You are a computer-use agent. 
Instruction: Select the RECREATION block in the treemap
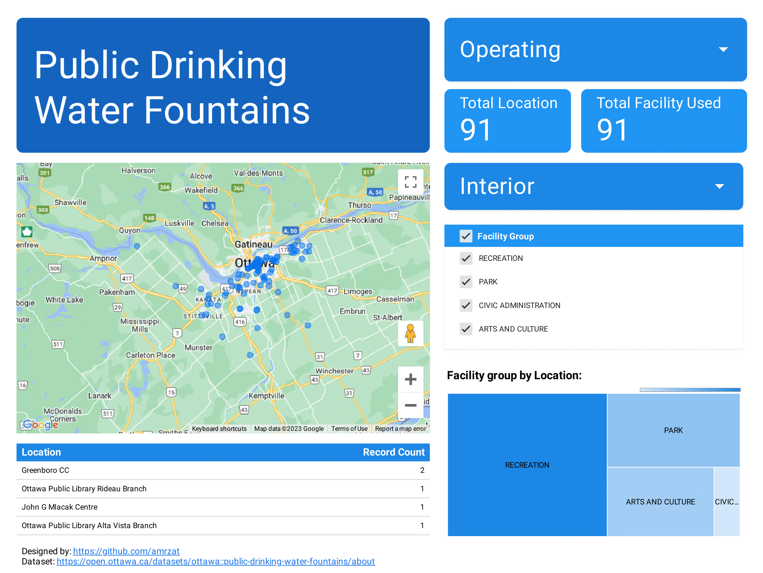tap(527, 465)
